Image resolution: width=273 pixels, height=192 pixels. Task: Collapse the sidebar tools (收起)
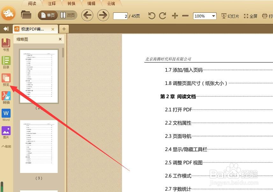coord(6,146)
